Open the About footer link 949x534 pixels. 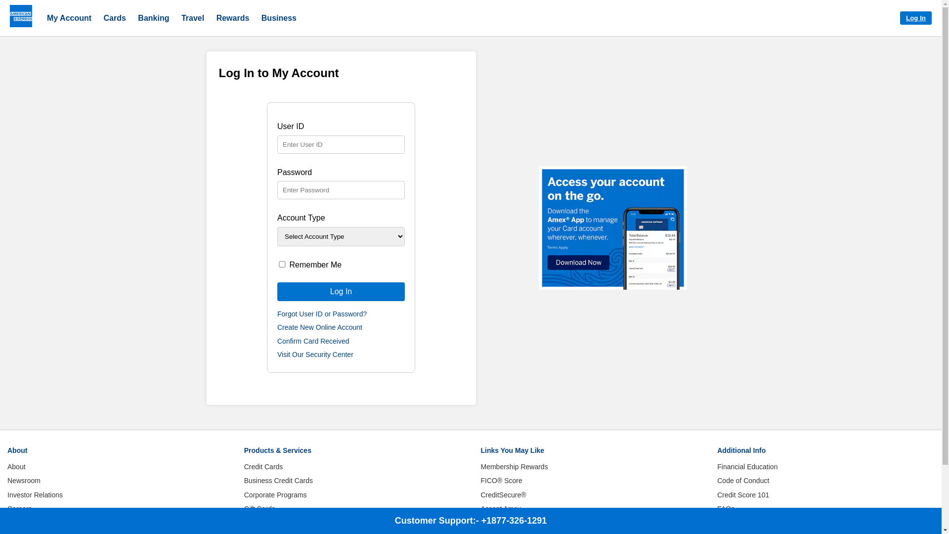point(16,467)
